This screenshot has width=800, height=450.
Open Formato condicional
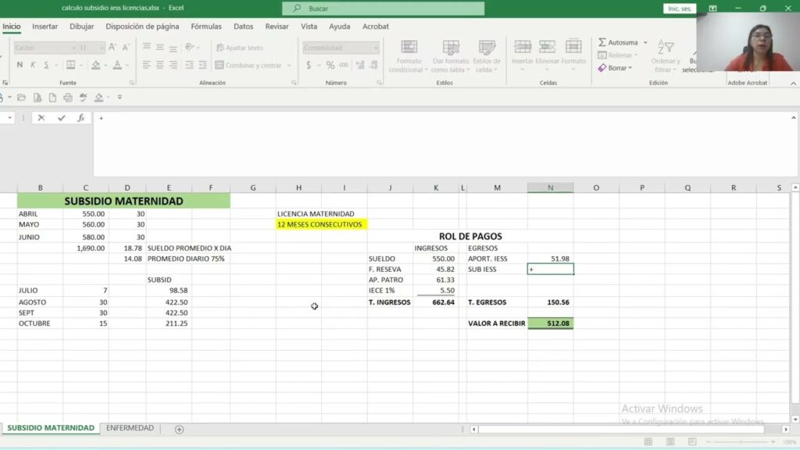coord(409,56)
